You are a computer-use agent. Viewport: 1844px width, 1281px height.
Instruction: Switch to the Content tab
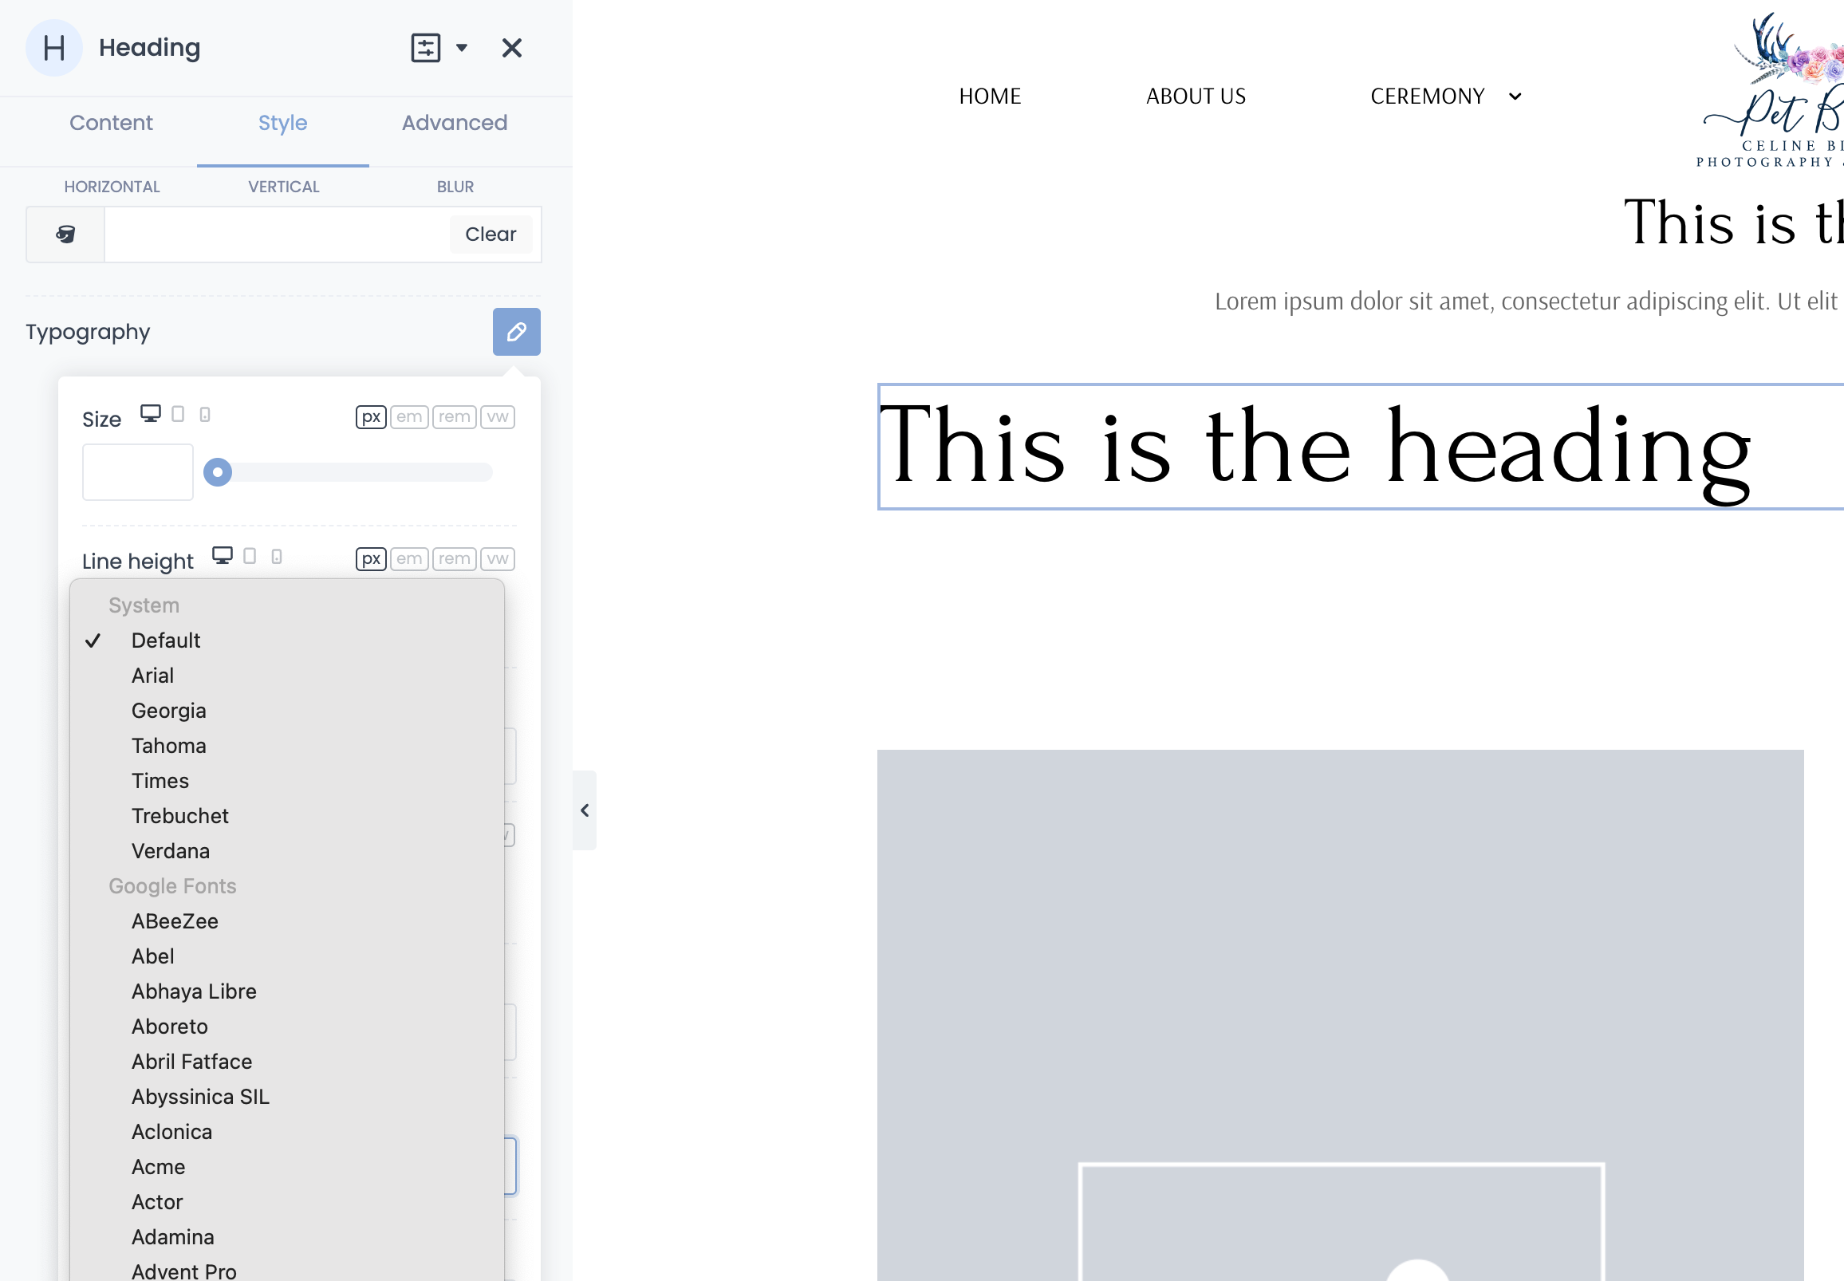point(111,124)
